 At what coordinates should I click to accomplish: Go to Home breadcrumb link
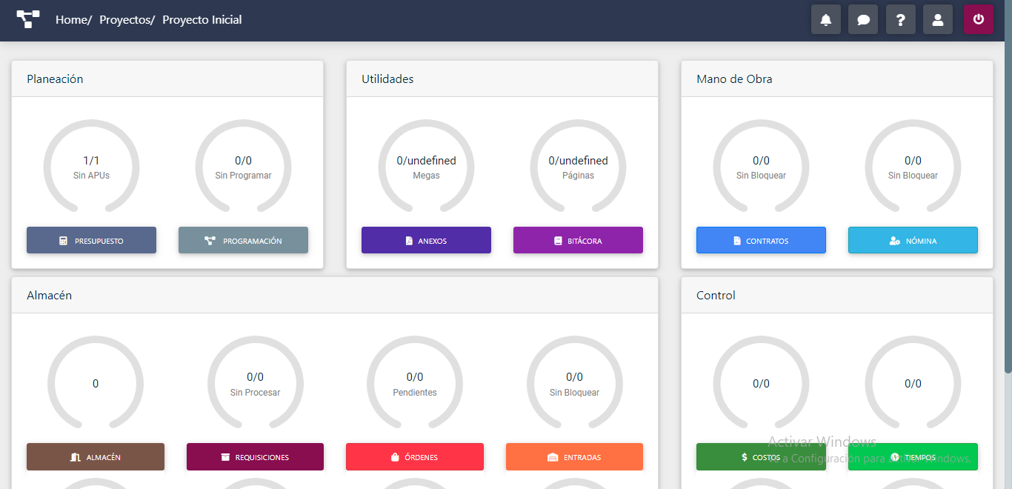tap(71, 20)
